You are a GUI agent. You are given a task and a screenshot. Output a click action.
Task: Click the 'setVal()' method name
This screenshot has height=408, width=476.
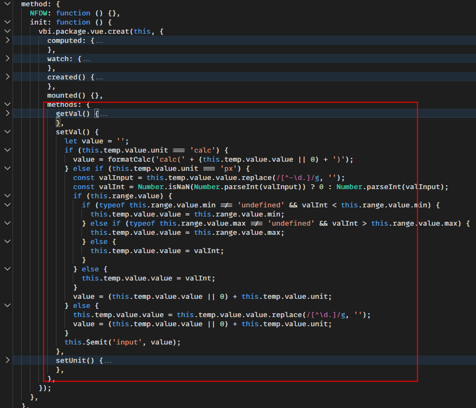[x=73, y=132]
